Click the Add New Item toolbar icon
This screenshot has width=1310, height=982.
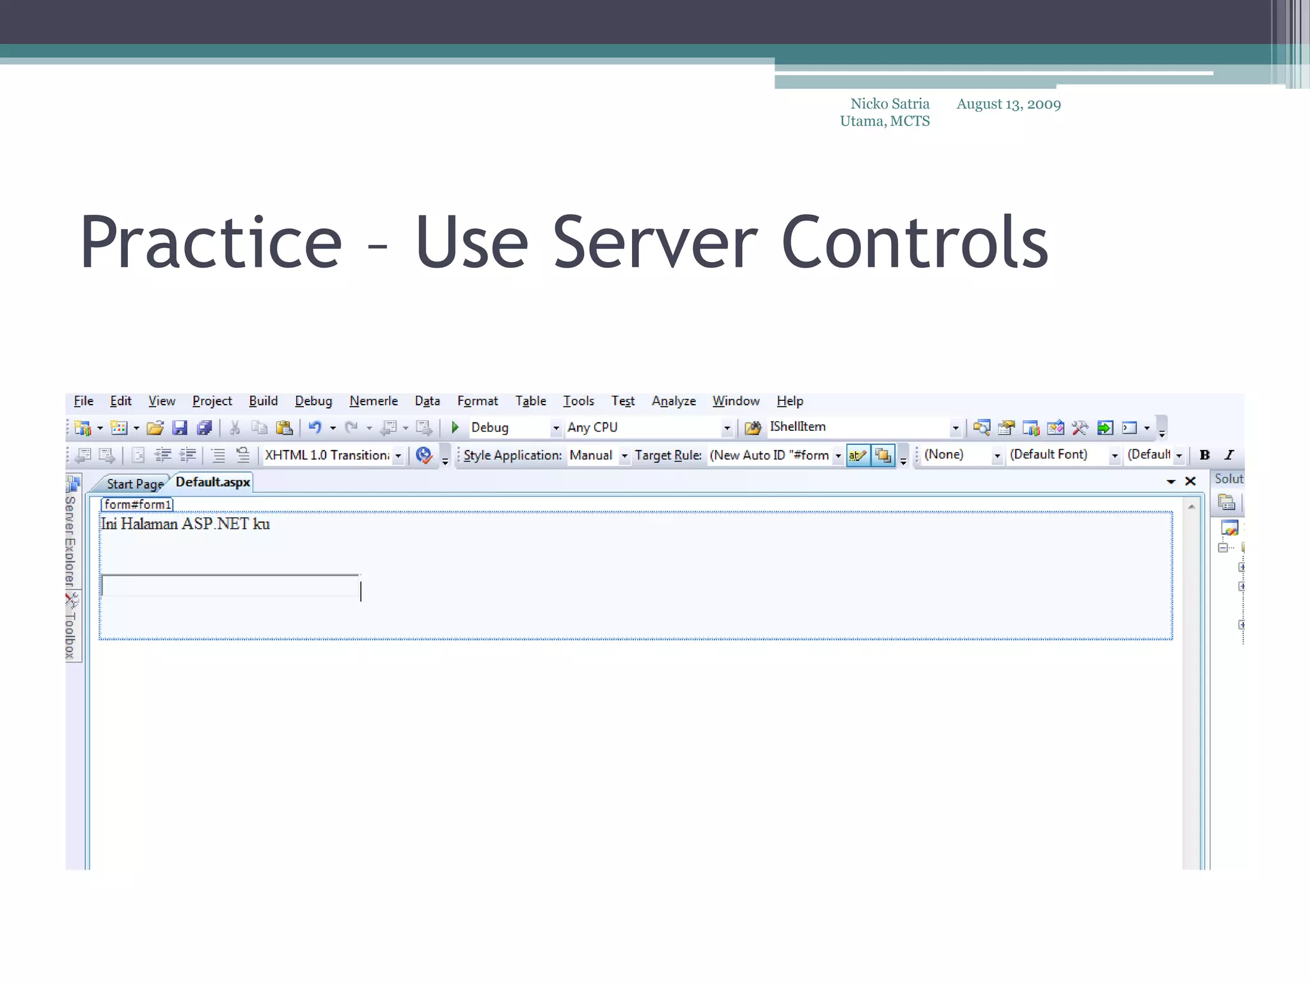119,428
